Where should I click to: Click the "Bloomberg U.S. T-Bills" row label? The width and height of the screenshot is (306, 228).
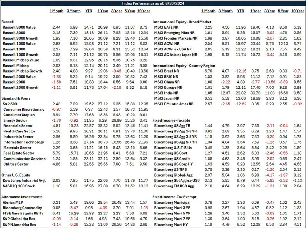tap(173, 148)
